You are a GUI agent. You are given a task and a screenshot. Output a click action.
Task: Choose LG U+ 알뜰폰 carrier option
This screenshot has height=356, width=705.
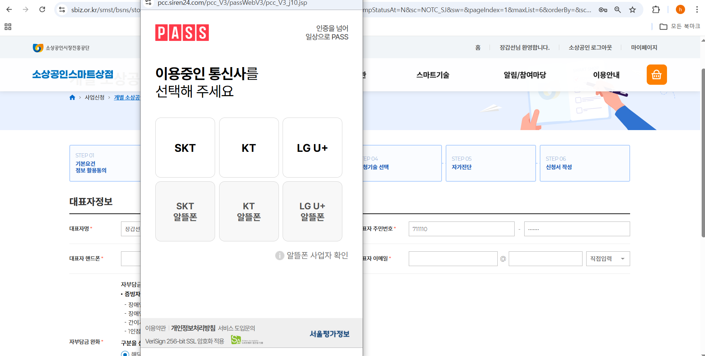click(x=312, y=212)
